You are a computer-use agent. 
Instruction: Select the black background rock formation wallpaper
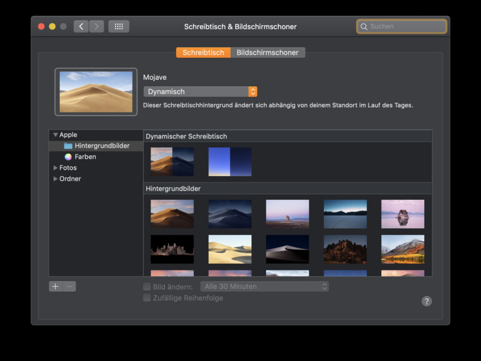(x=172, y=249)
